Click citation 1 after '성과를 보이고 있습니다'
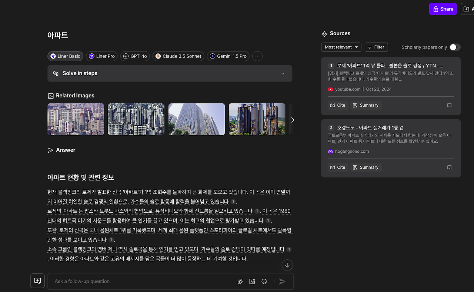Viewport: 474px width, 292px height. point(111,240)
